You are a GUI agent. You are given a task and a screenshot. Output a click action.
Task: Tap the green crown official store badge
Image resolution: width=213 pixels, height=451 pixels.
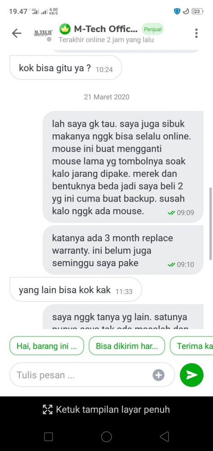click(65, 29)
